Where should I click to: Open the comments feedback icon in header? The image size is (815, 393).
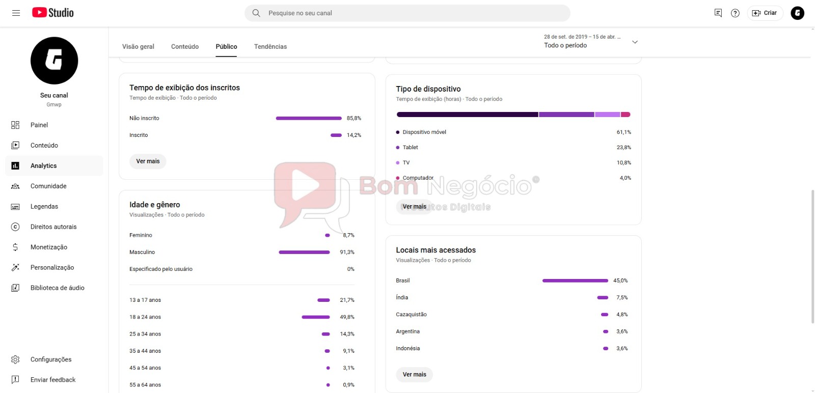[x=718, y=13]
